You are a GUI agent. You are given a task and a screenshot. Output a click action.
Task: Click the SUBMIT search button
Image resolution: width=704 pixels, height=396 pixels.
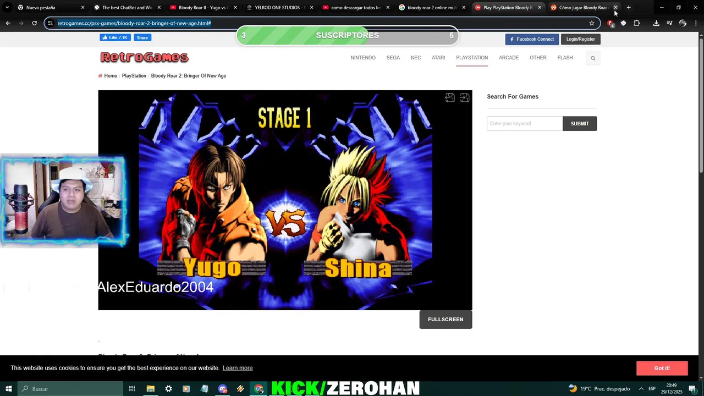point(580,124)
